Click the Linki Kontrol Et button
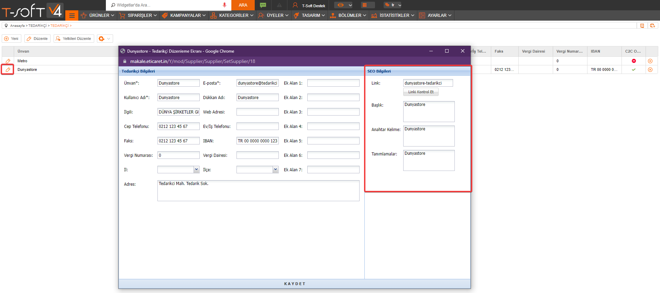660x293 pixels. tap(421, 92)
